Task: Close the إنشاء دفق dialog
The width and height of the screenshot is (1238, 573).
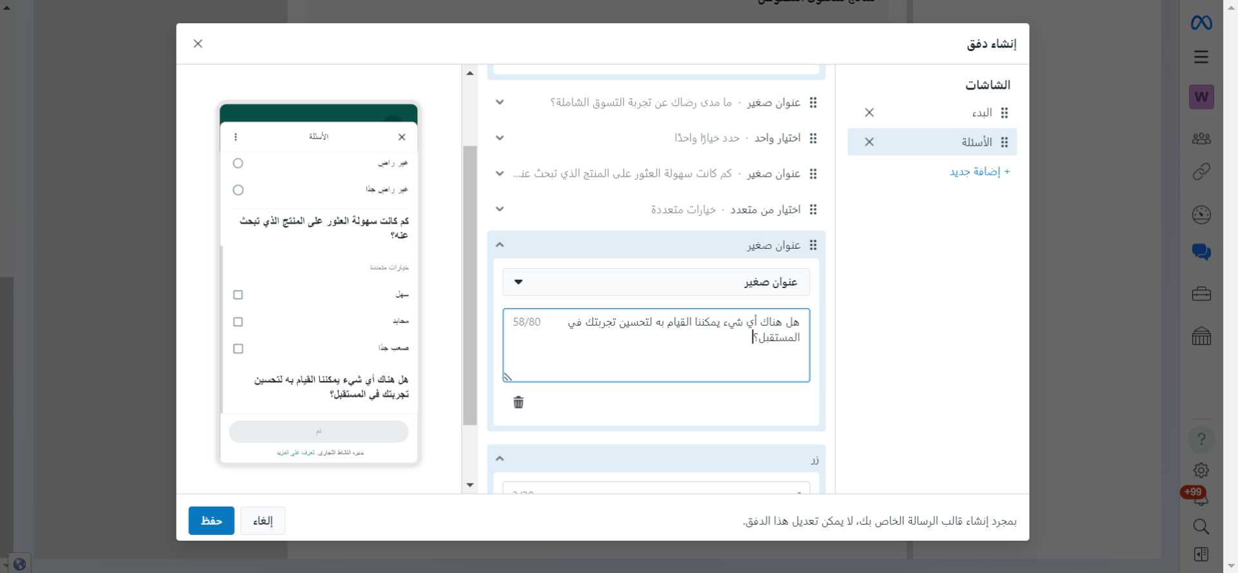Action: pyautogui.click(x=198, y=44)
